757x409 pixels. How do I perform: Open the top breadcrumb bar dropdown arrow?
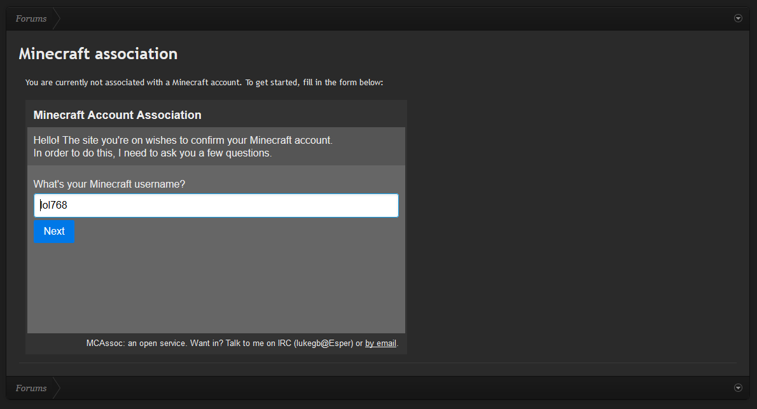(738, 18)
